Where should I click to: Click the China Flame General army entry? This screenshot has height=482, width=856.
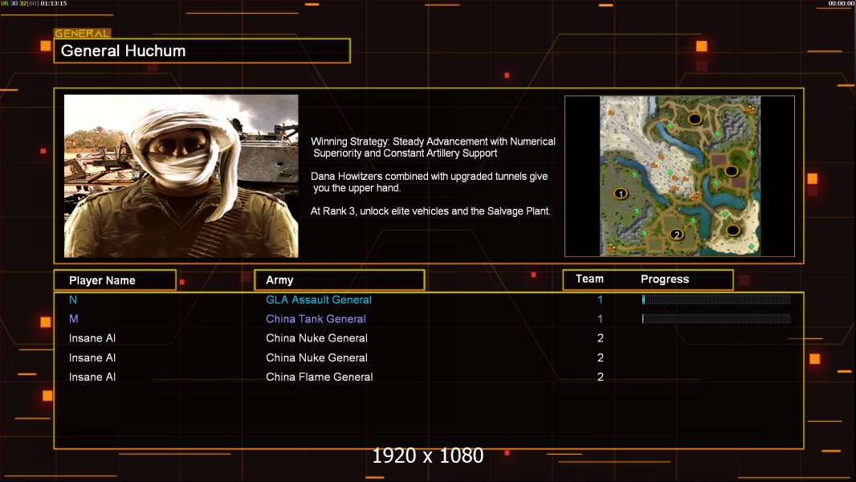pyautogui.click(x=320, y=377)
